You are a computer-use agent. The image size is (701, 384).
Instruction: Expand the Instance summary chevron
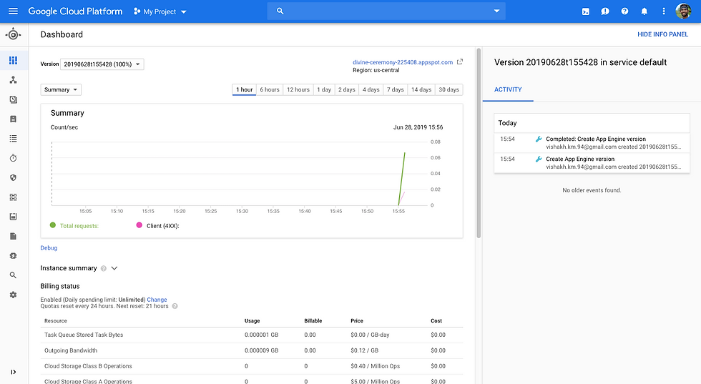coord(114,268)
